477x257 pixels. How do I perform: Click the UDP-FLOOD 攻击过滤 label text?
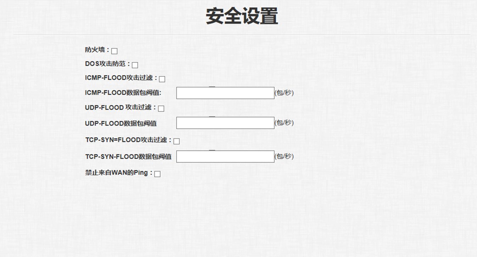coord(120,107)
